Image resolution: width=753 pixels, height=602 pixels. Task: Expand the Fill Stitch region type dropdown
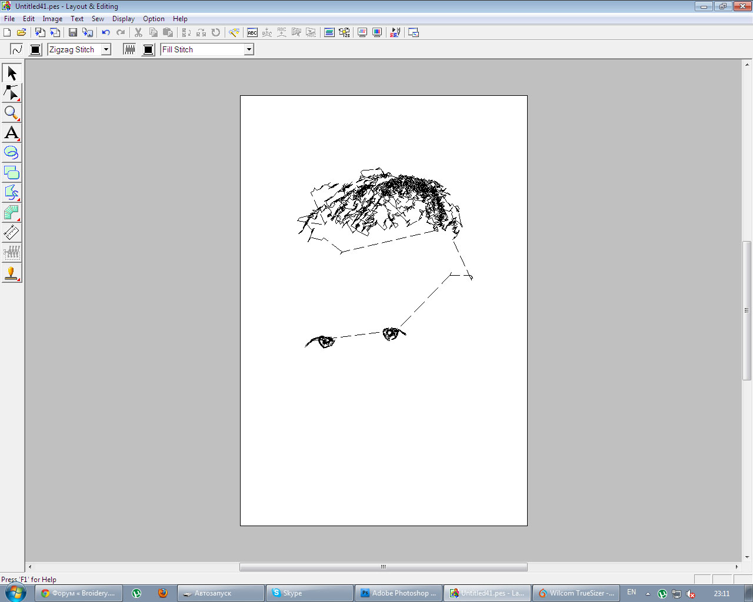click(x=249, y=49)
